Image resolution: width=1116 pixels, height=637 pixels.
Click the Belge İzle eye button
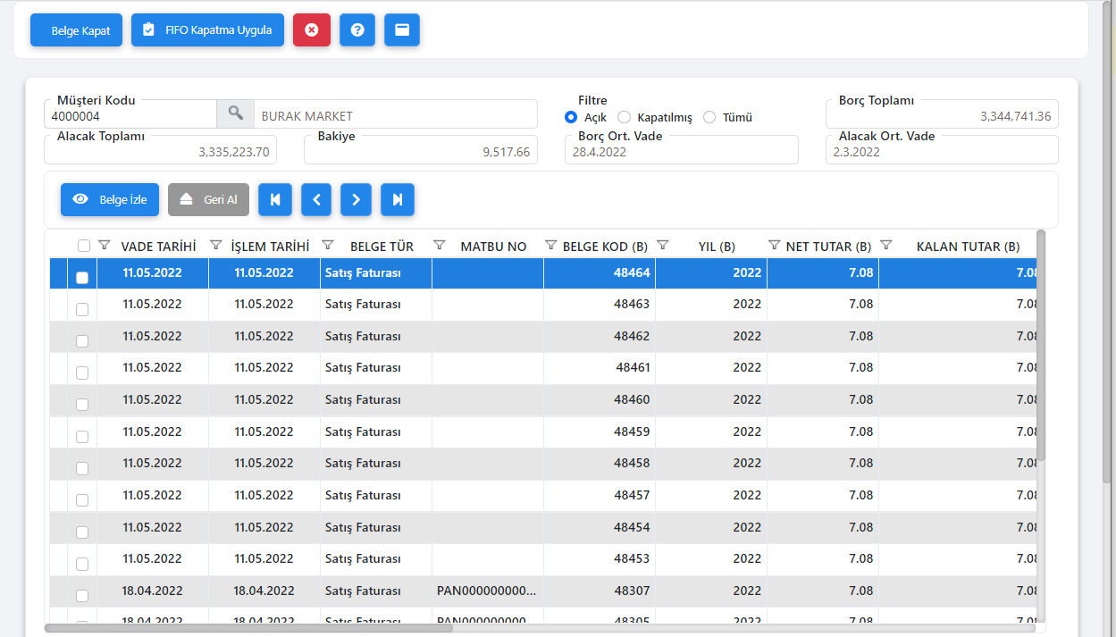(109, 200)
